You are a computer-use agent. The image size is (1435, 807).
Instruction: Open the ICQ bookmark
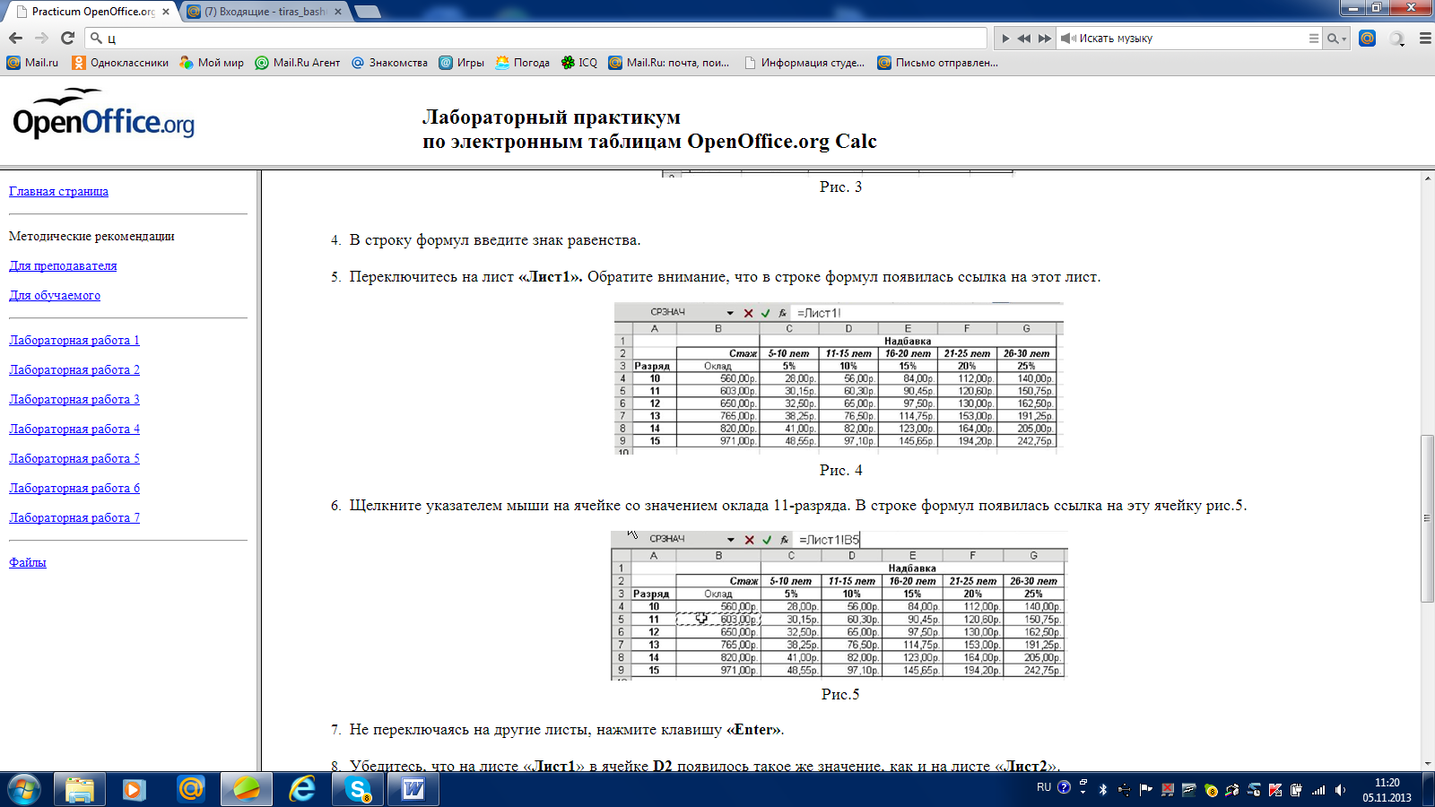578,63
